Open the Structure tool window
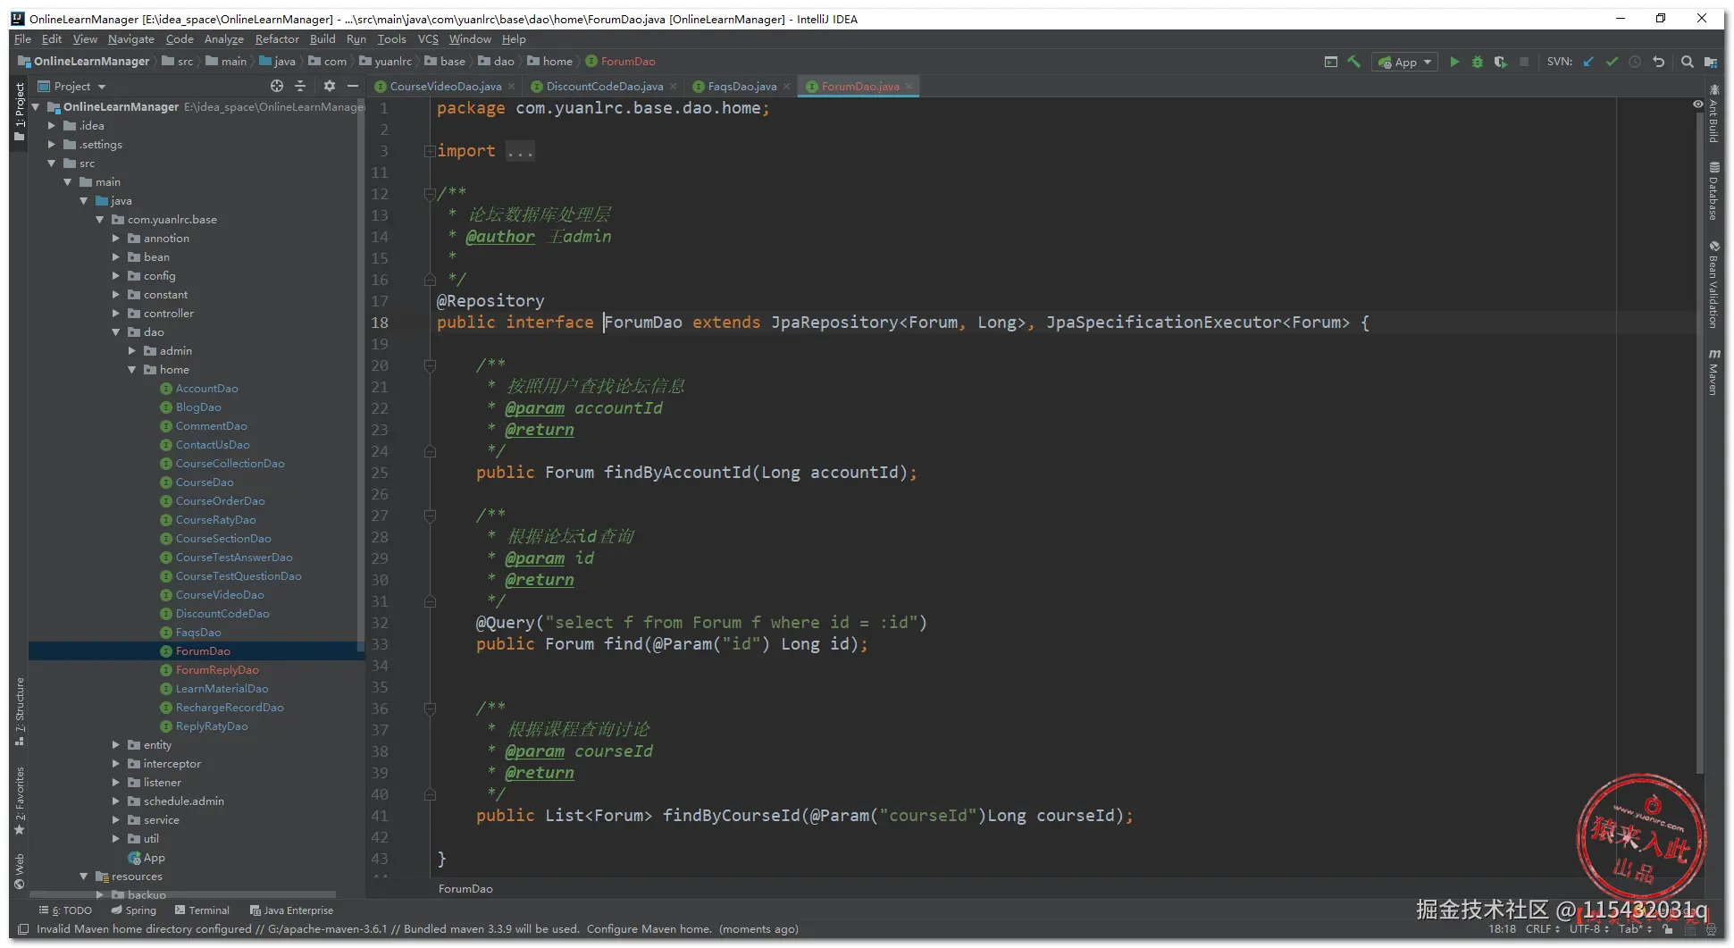 (x=20, y=711)
